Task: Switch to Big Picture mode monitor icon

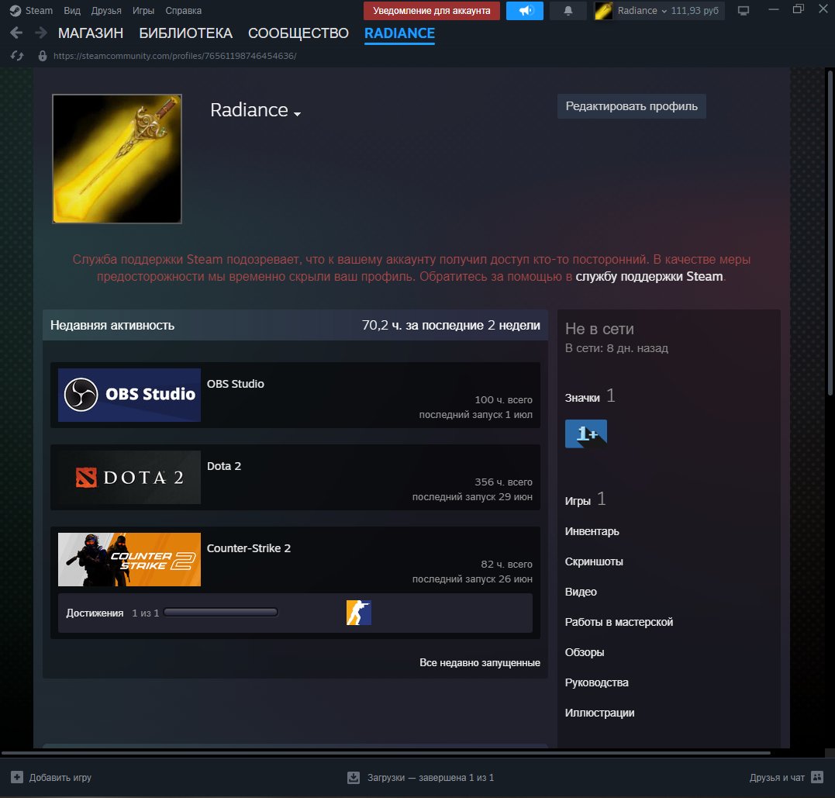Action: 744,11
